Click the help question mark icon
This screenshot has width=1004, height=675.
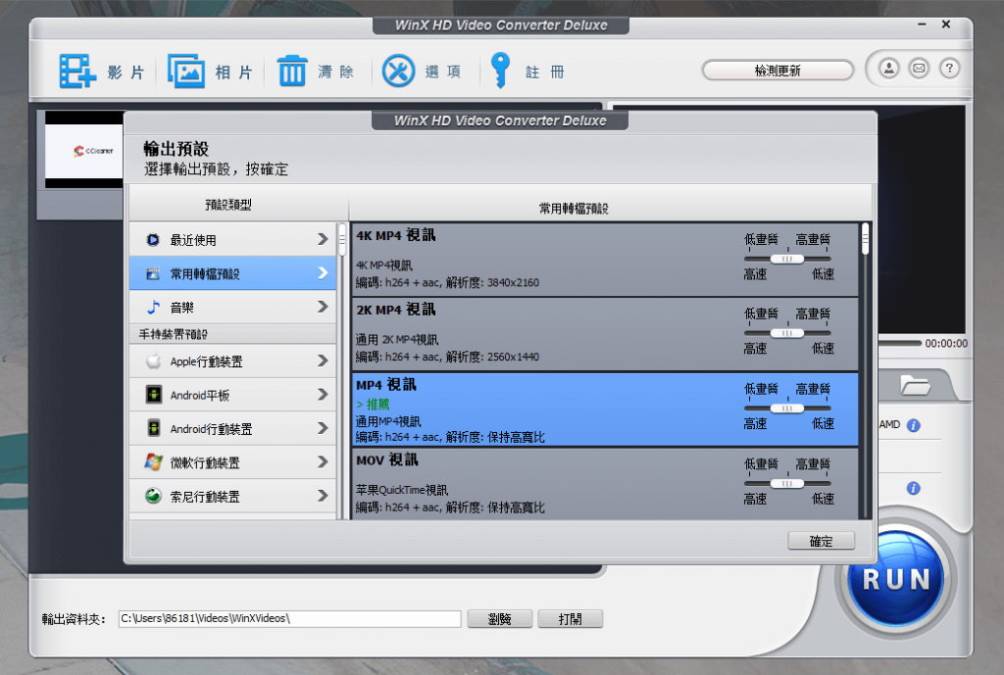click(949, 69)
